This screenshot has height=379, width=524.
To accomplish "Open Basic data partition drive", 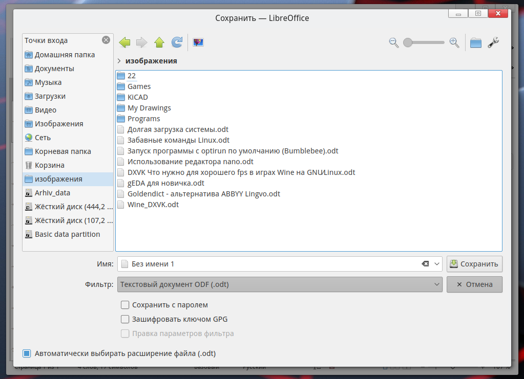I will [x=68, y=234].
